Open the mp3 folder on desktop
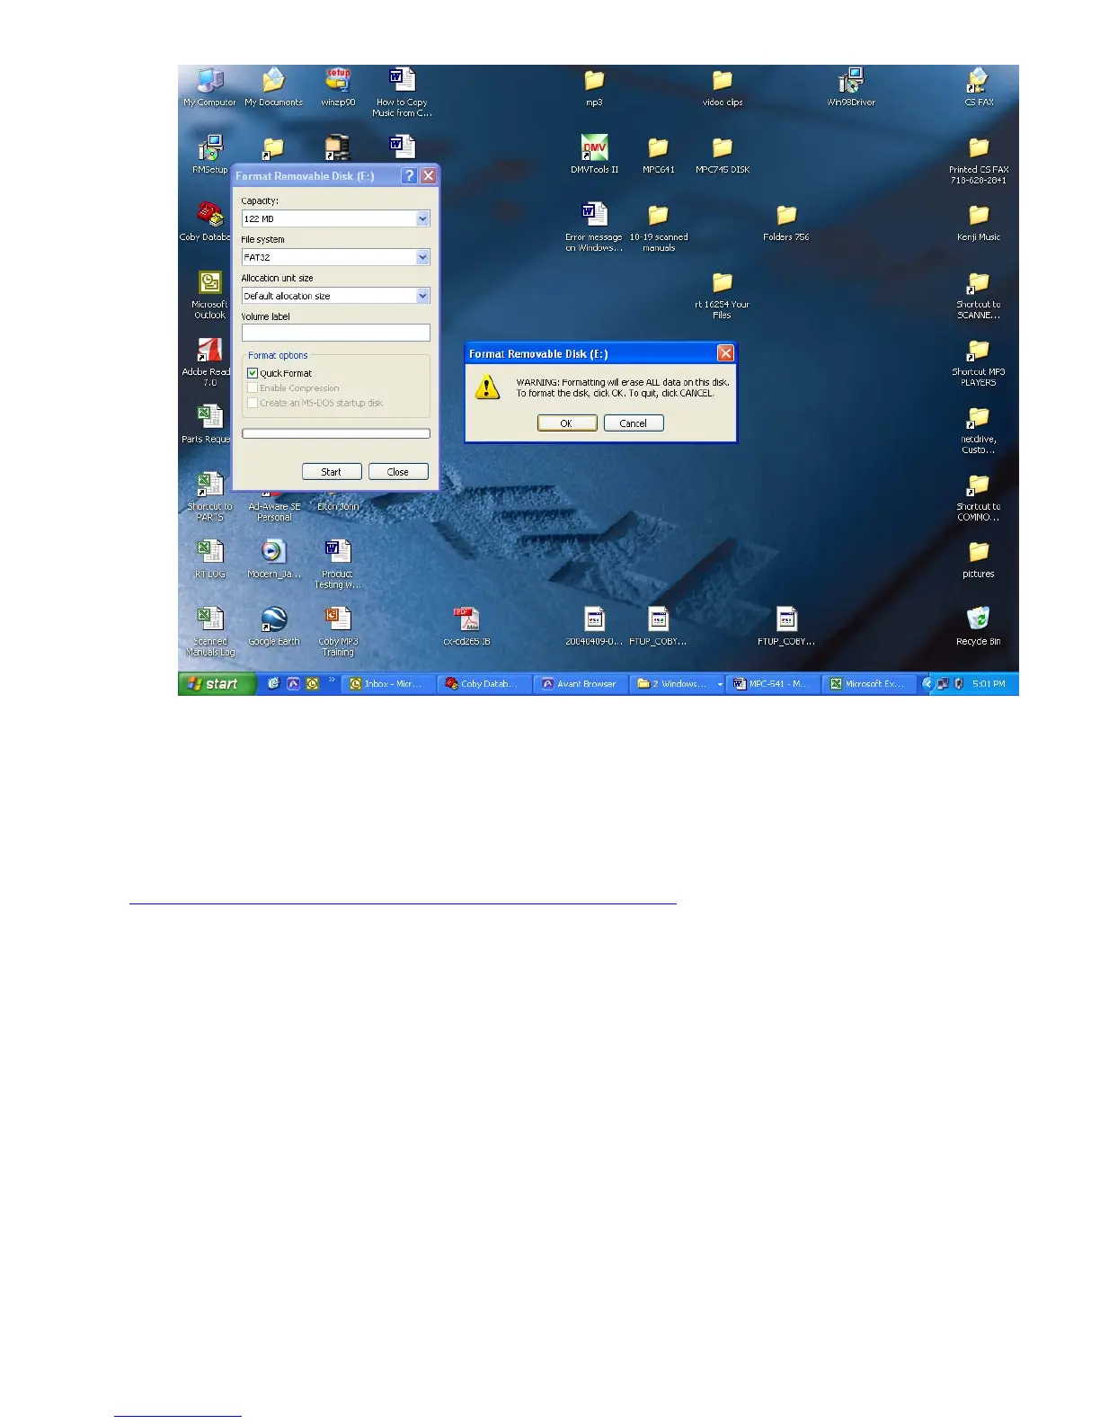Image resolution: width=1100 pixels, height=1424 pixels. 594,88
